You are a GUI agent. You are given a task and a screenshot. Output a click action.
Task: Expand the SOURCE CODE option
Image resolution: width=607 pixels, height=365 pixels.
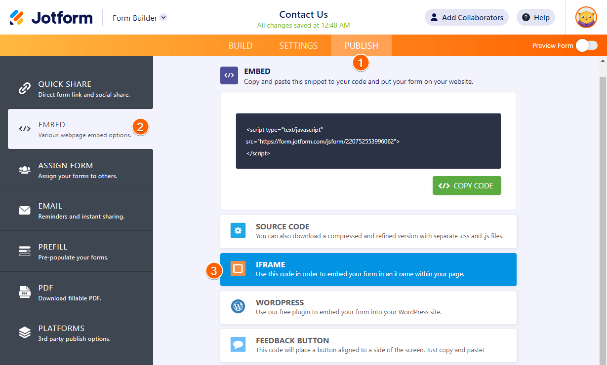click(368, 231)
